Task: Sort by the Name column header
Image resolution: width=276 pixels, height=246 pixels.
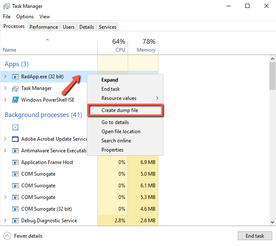Action: pyautogui.click(x=49, y=46)
